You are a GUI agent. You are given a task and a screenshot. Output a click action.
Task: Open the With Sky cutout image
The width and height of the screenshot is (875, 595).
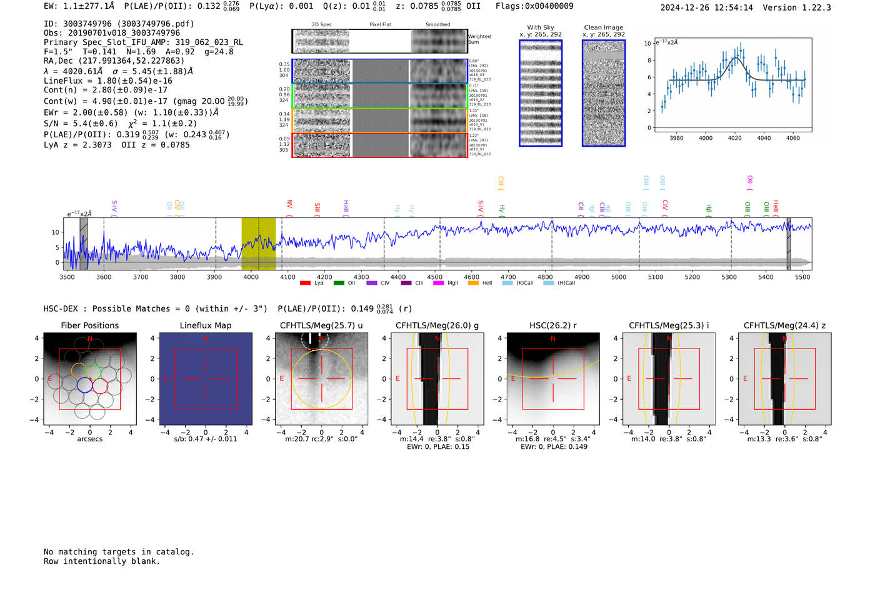[541, 93]
